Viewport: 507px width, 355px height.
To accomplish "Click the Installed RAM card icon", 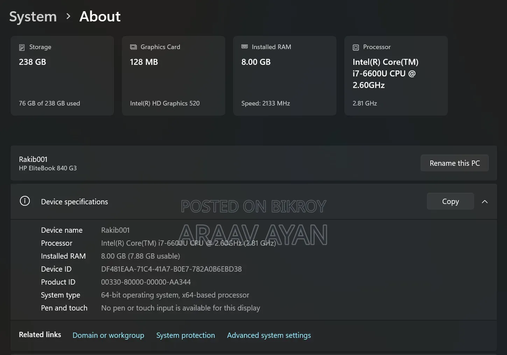I will (x=245, y=47).
